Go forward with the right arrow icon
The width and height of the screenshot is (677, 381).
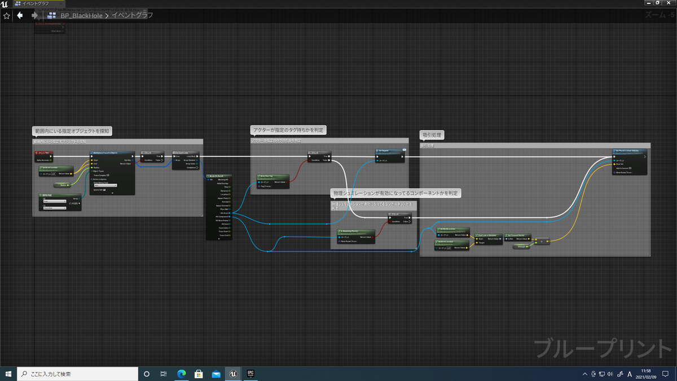34,15
